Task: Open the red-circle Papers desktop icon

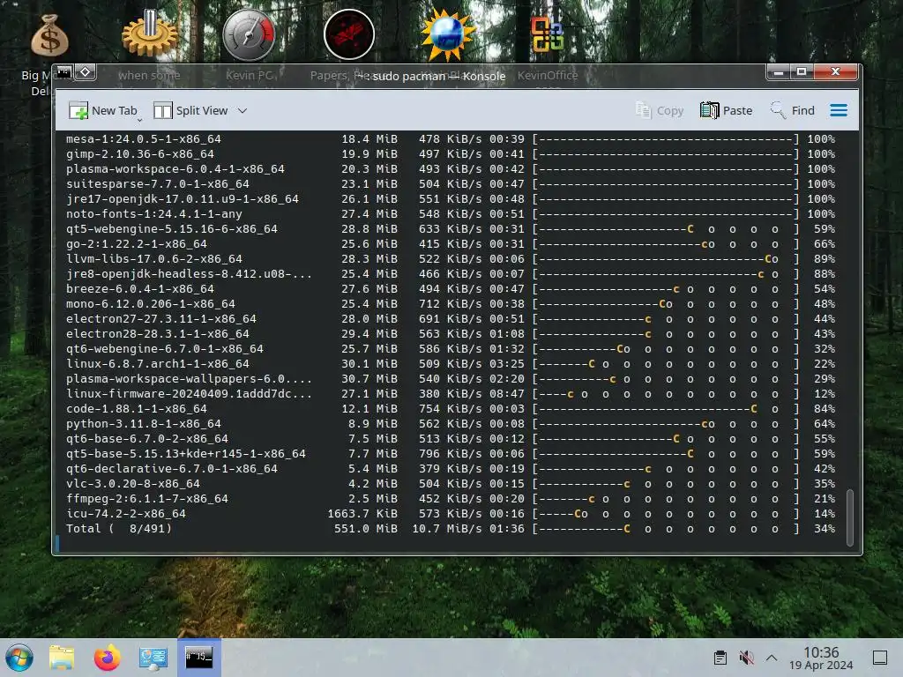Action: [349, 34]
